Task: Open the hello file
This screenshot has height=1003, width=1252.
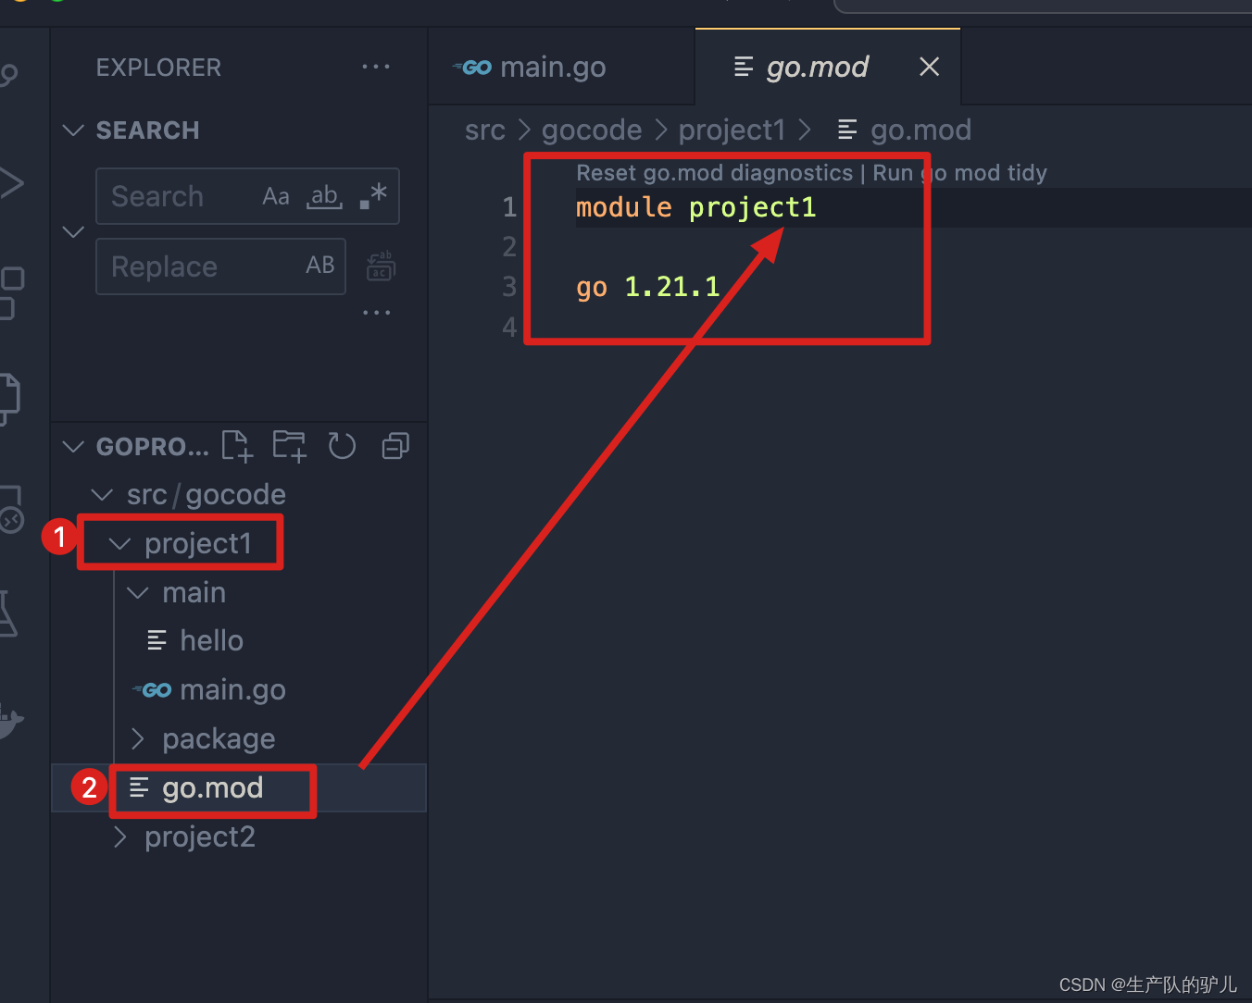Action: click(195, 640)
